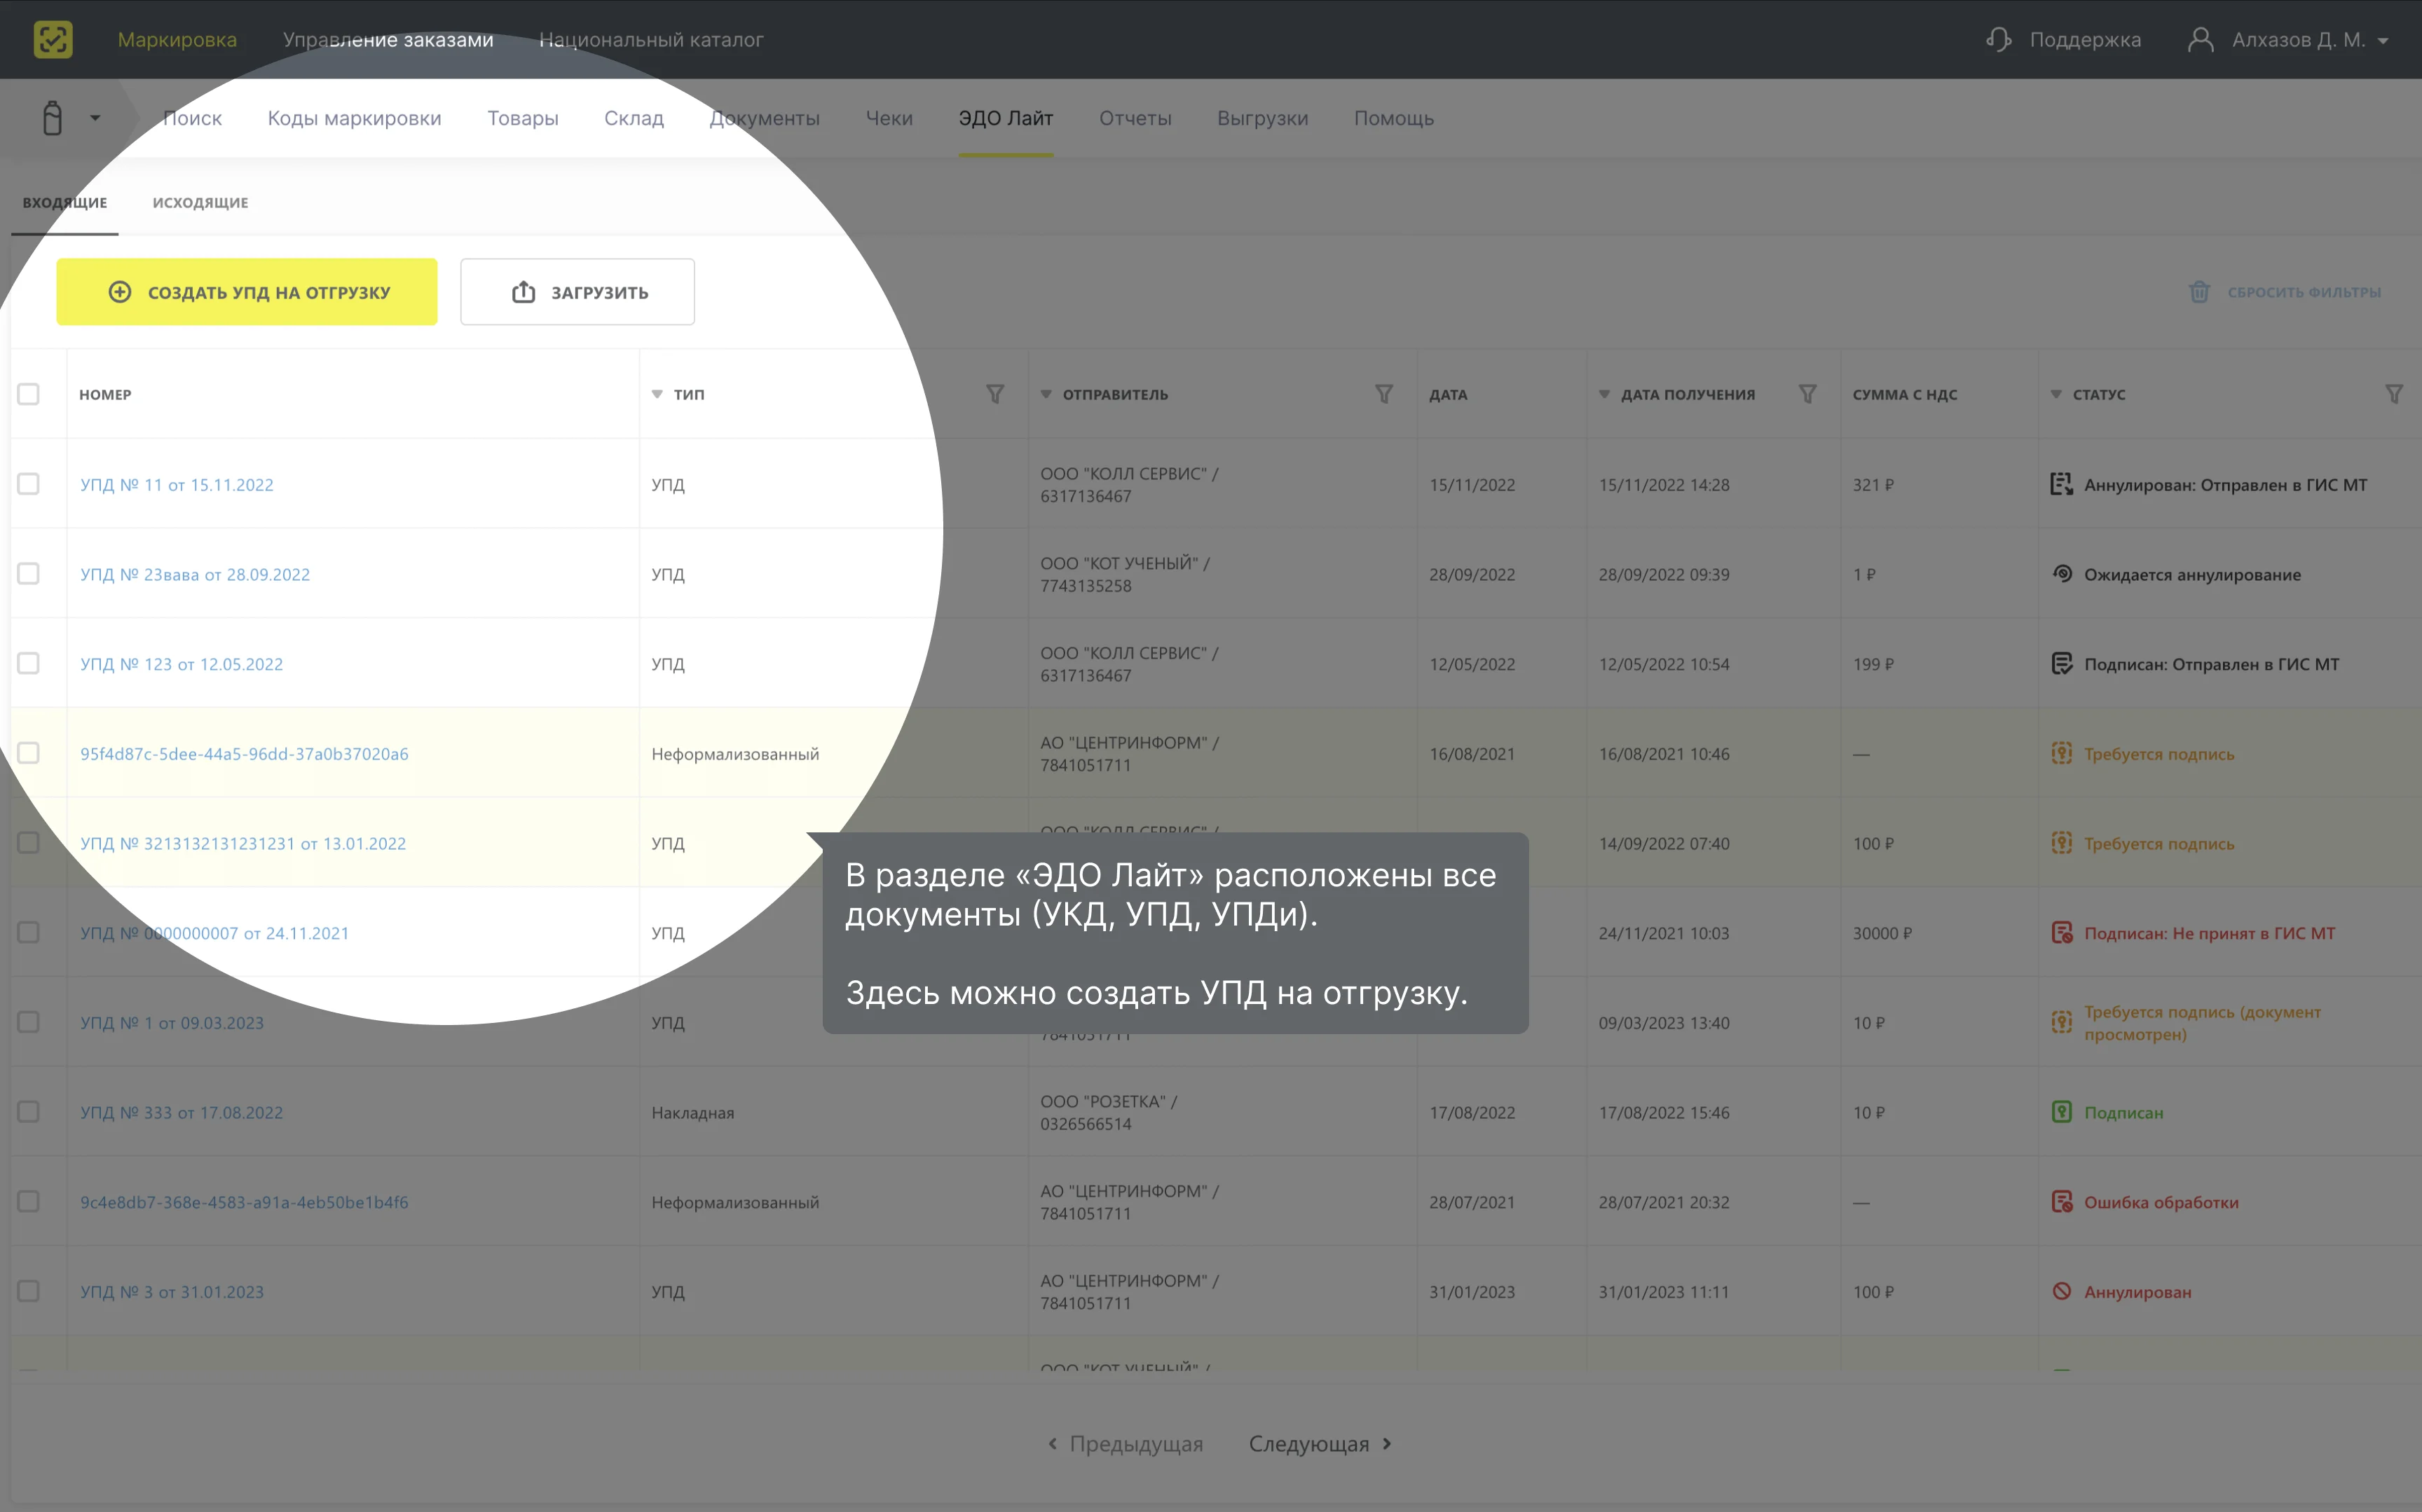Click Ожидается аннулирование status icon
Viewport: 2422px width, 1512px height.
click(x=2062, y=574)
